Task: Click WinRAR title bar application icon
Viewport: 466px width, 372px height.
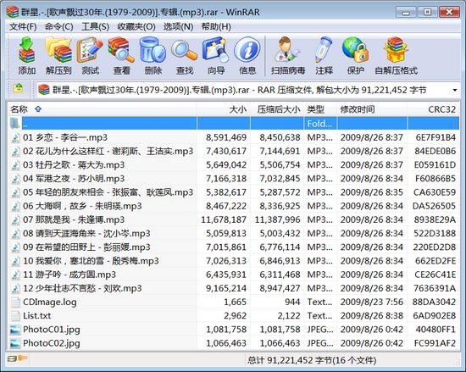Action: [13, 12]
